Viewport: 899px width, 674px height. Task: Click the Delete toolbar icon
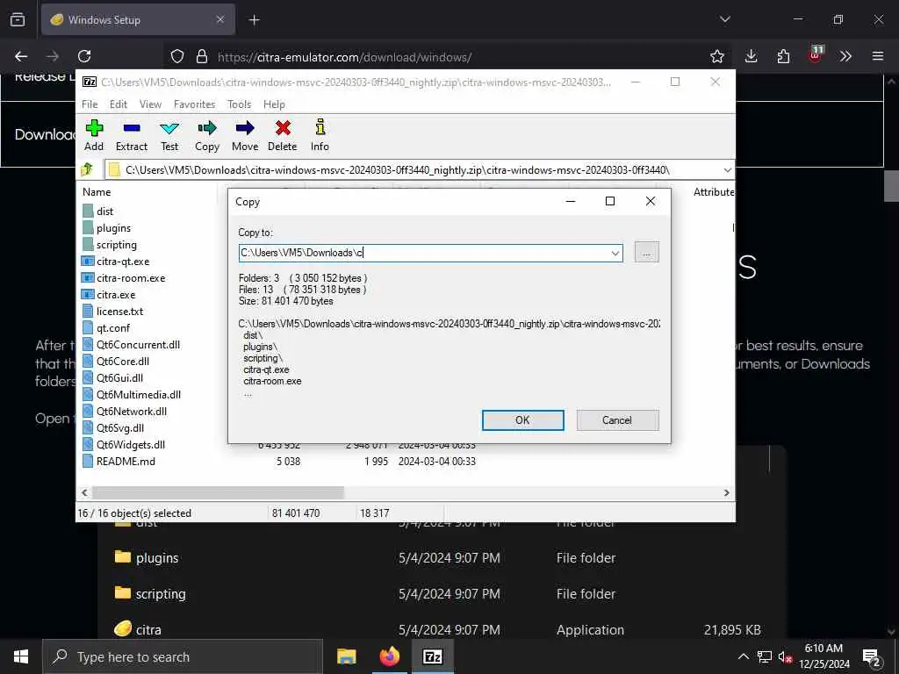[282, 135]
